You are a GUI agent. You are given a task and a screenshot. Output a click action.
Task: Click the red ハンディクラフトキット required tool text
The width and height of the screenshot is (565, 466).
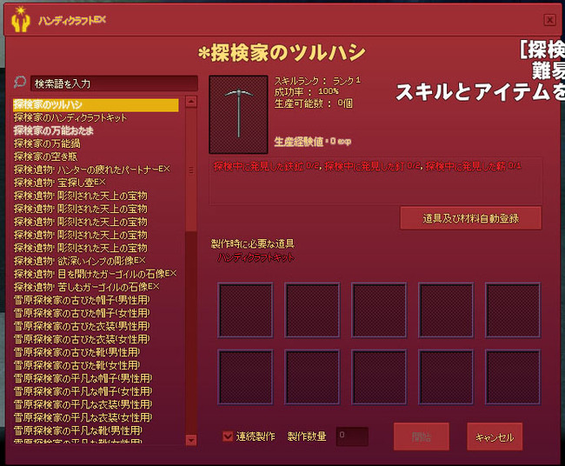click(256, 257)
